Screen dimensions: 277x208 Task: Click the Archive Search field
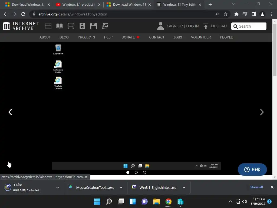[249, 26]
